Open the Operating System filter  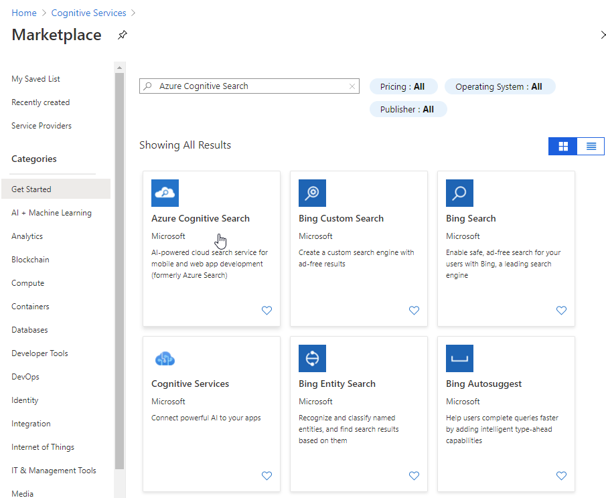click(500, 86)
